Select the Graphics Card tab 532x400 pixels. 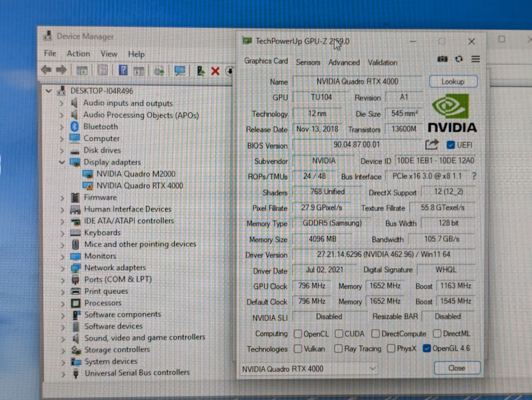tap(266, 61)
